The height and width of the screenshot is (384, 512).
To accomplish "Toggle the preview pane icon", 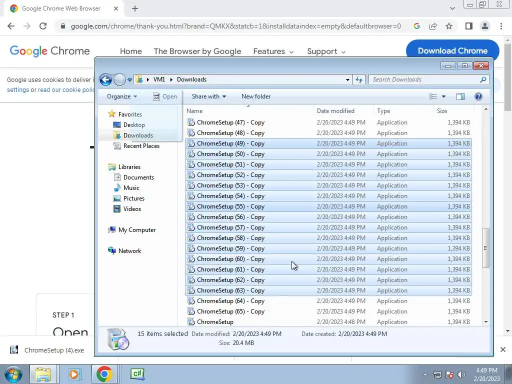I will click(x=460, y=96).
